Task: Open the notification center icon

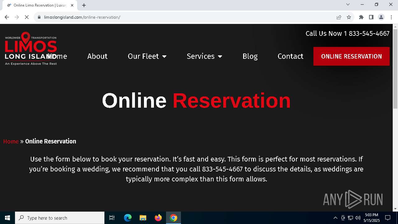Action: tap(388, 218)
